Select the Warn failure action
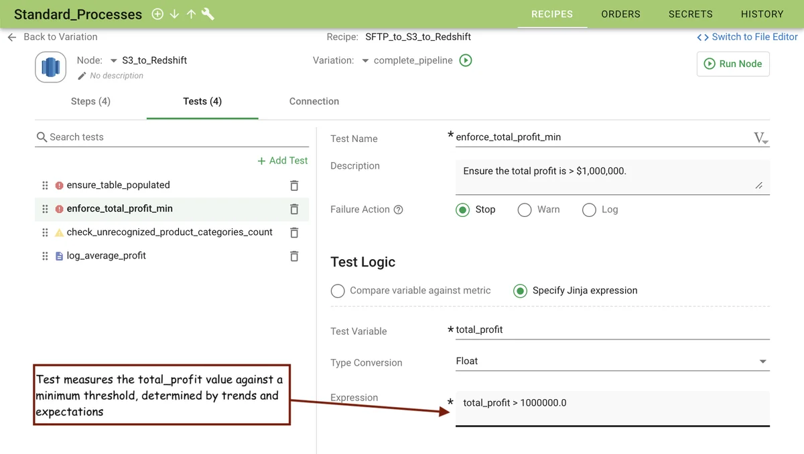The width and height of the screenshot is (804, 454). (x=525, y=210)
